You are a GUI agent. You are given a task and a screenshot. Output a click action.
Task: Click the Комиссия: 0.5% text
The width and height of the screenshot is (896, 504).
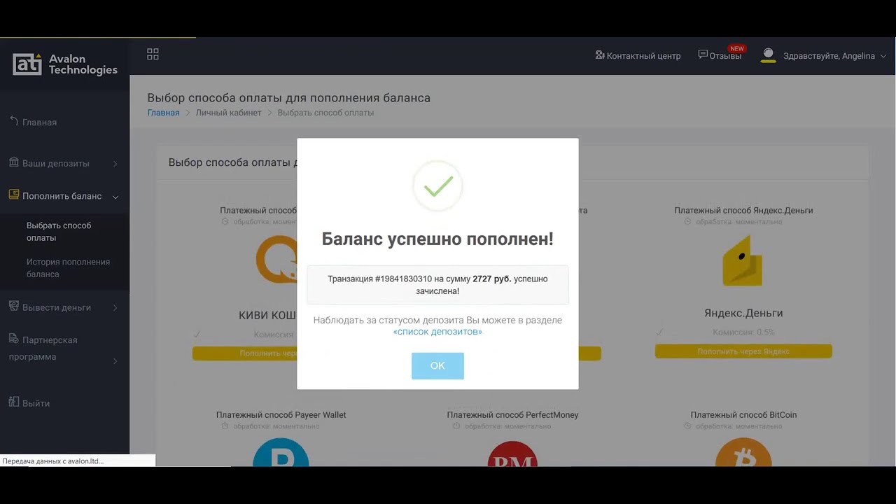[x=743, y=332]
